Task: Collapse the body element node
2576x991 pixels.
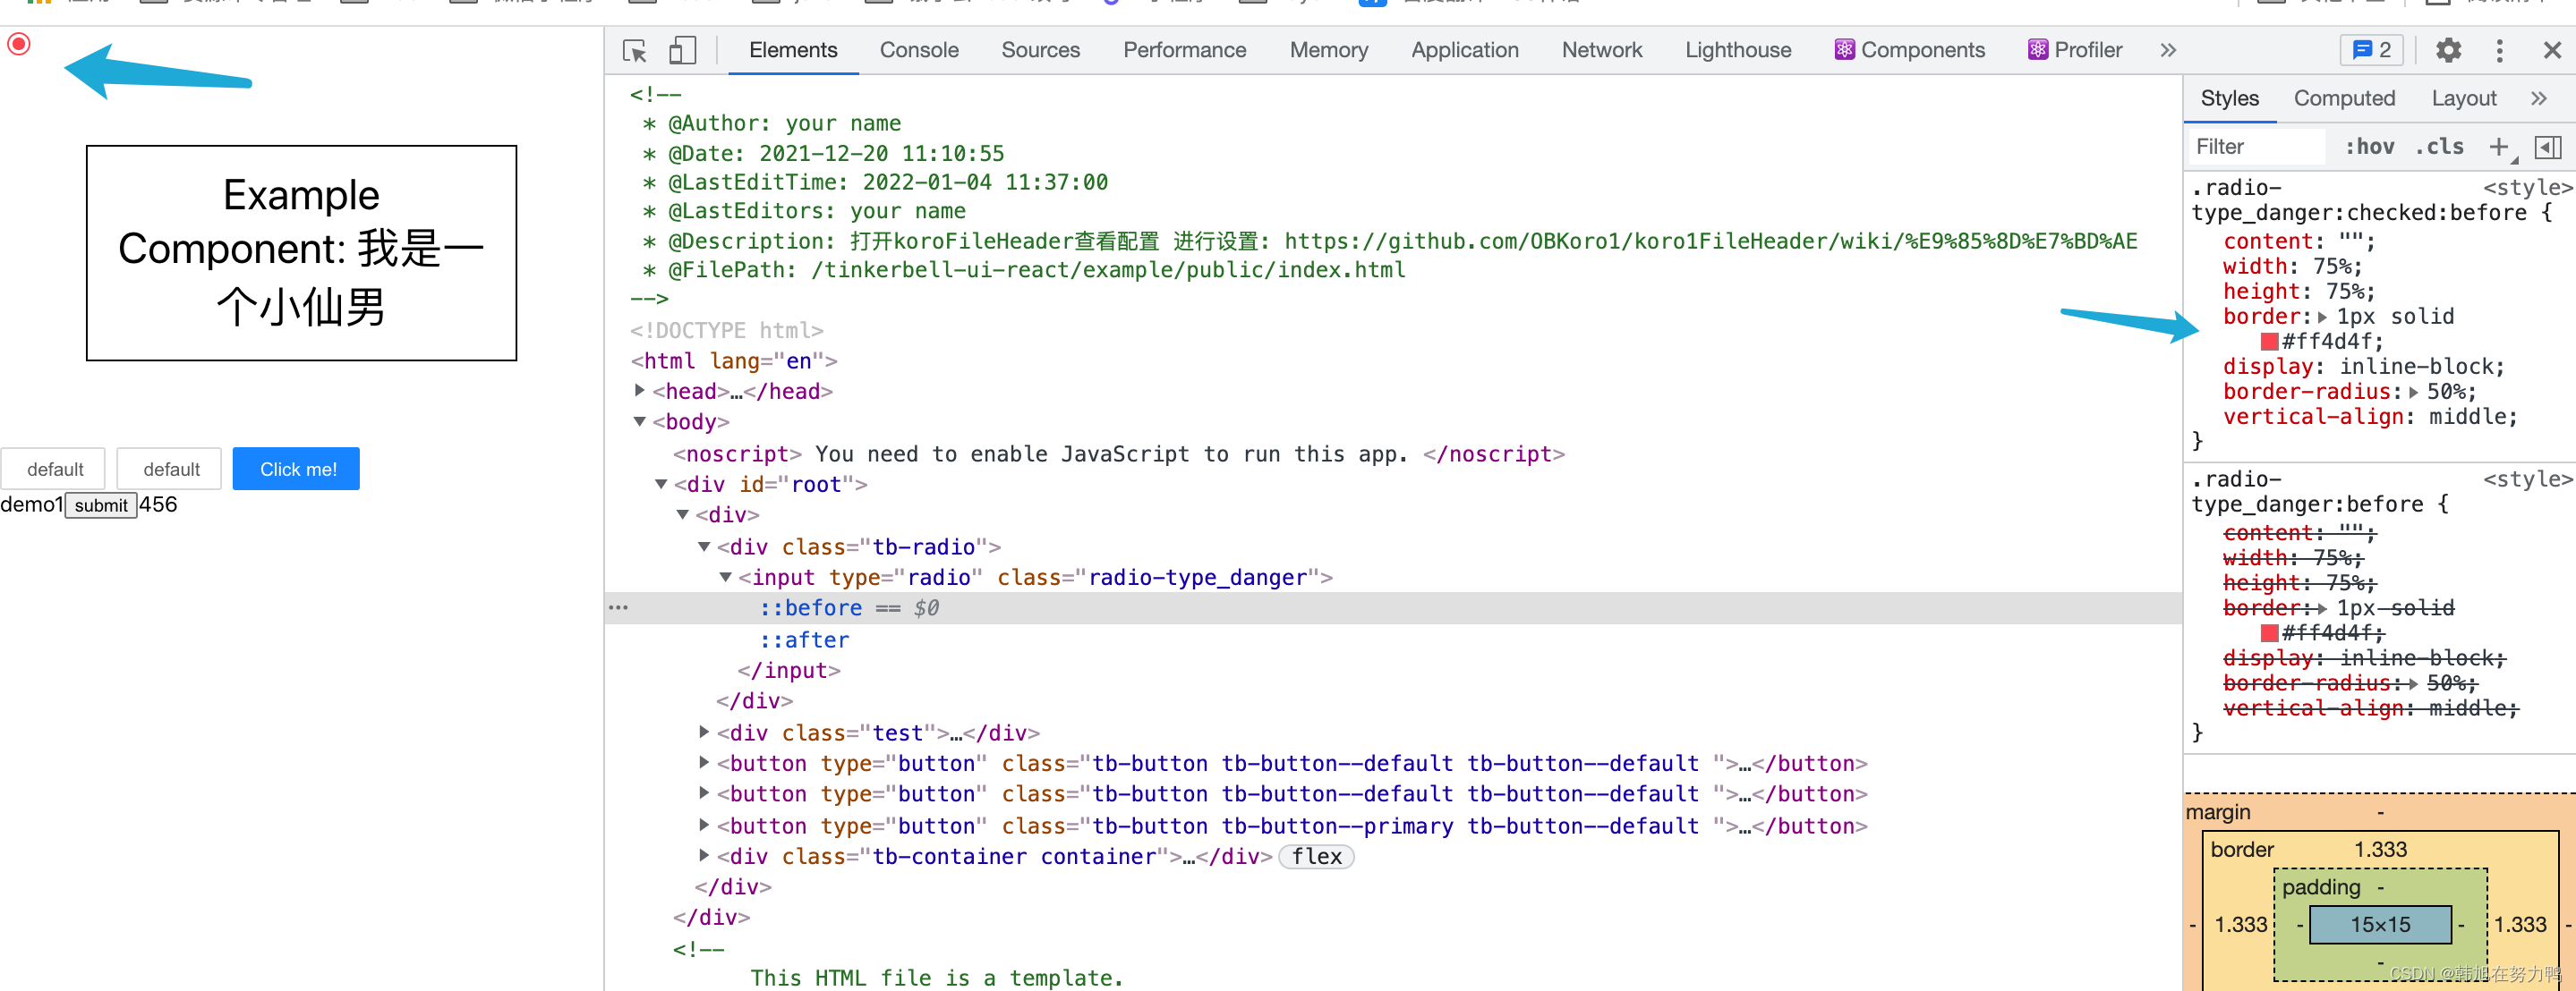Action: coord(640,421)
